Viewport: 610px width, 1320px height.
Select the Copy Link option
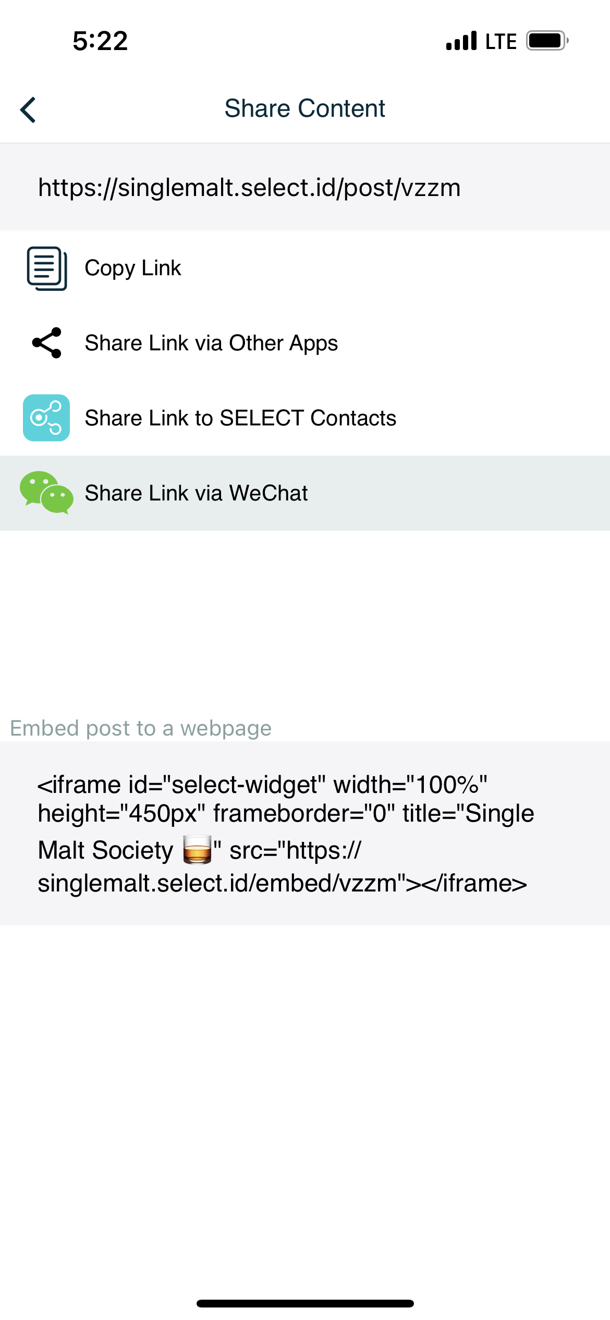(x=133, y=268)
